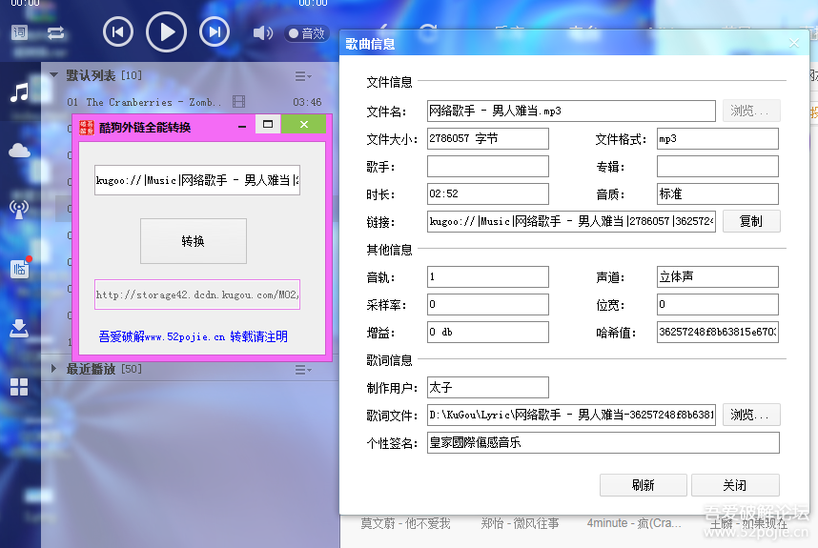Open the download manager sidebar icon
818x548 pixels.
[x=19, y=329]
